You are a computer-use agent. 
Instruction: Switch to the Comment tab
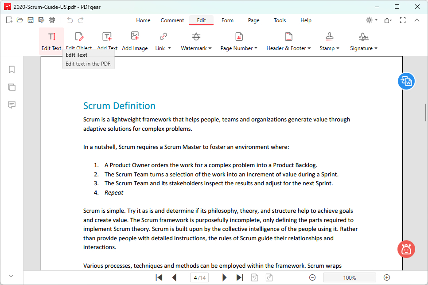[172, 20]
